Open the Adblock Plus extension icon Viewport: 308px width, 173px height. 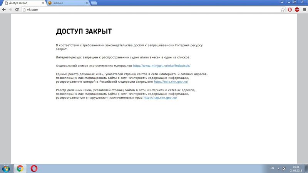pyautogui.click(x=297, y=9)
